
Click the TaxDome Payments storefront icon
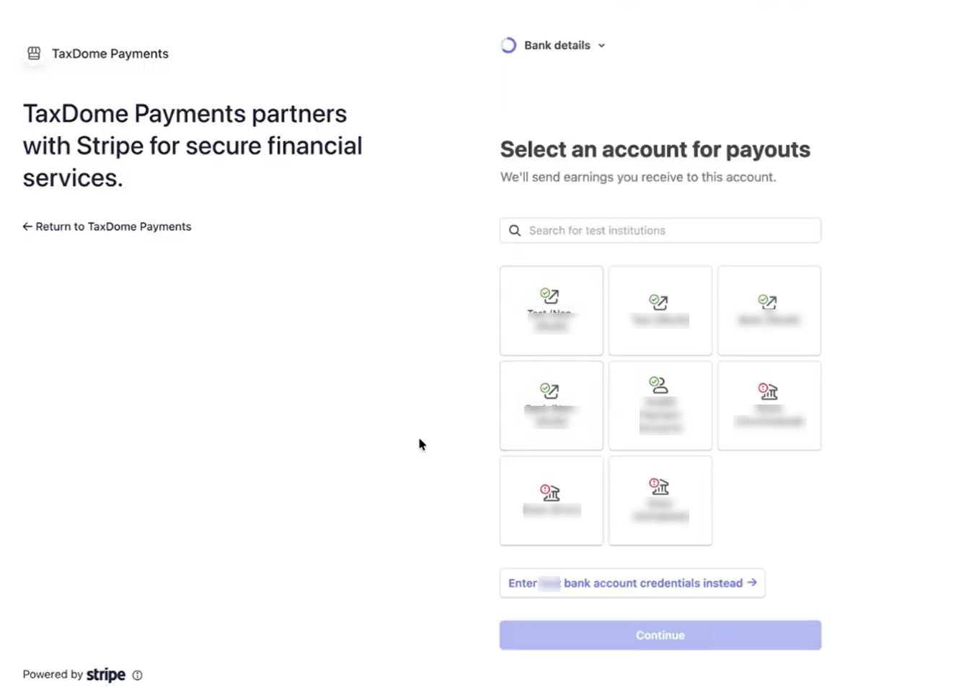tap(34, 53)
